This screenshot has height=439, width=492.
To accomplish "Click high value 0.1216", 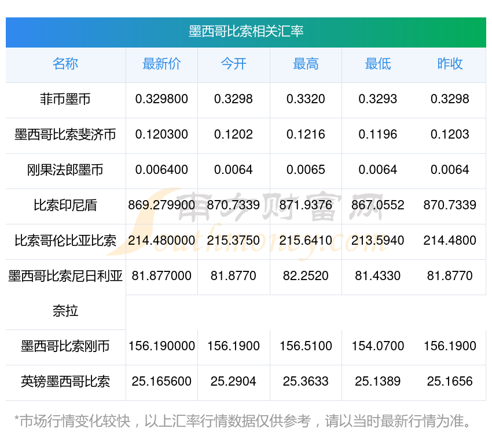I will tap(306, 135).
